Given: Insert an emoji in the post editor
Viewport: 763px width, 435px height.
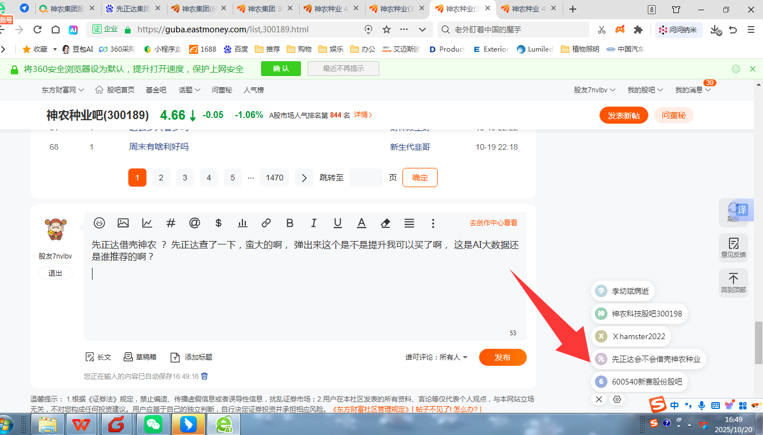Looking at the screenshot, I should [99, 223].
